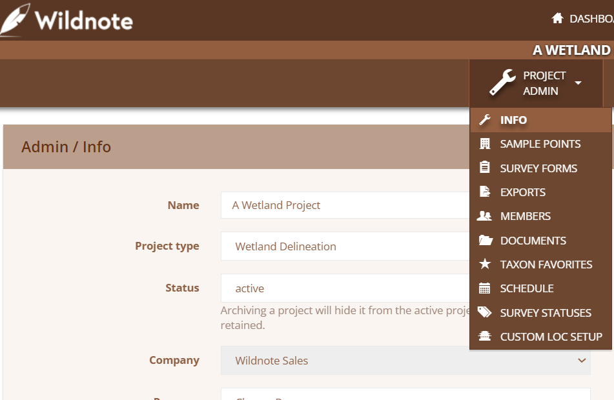Click the Sample Points building icon

[485, 144]
